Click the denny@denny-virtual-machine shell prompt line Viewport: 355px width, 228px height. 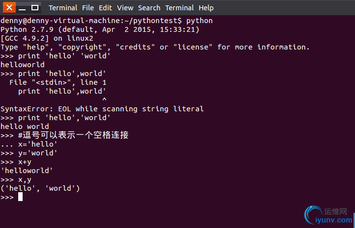[107, 21]
